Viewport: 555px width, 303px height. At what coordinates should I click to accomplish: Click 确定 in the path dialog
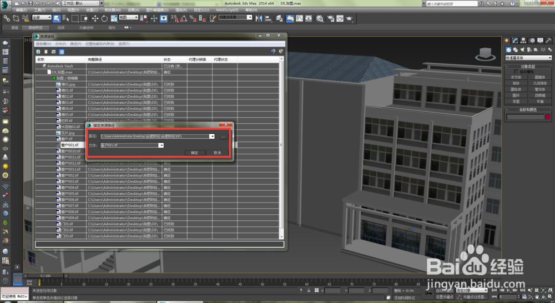coord(194,153)
